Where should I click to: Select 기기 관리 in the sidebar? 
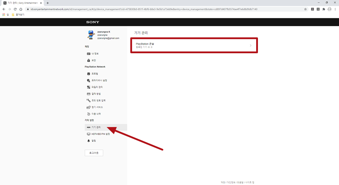tap(106, 127)
